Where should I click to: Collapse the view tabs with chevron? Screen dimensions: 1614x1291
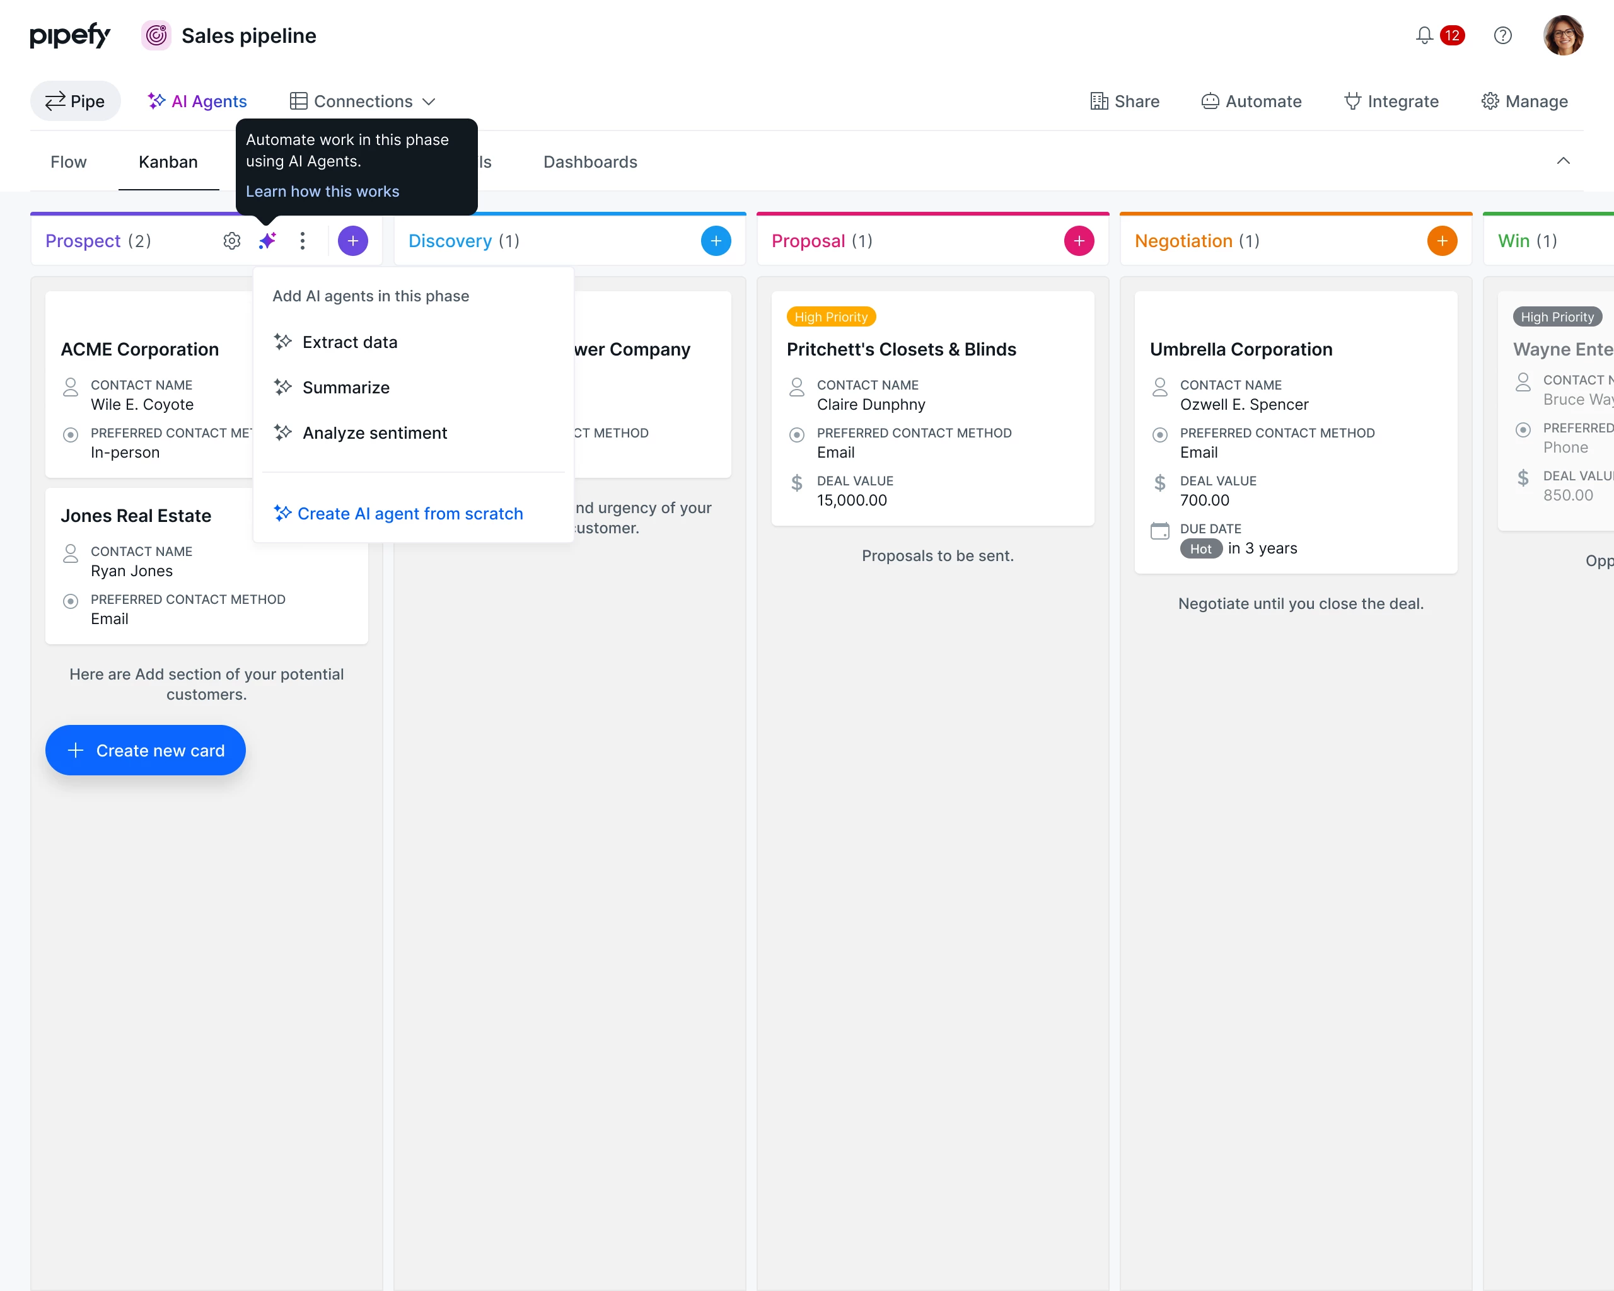(x=1563, y=161)
